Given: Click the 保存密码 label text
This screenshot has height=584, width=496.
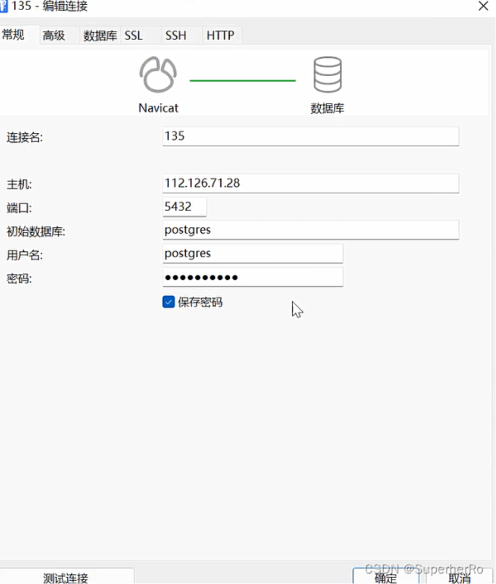Looking at the screenshot, I should tap(200, 302).
